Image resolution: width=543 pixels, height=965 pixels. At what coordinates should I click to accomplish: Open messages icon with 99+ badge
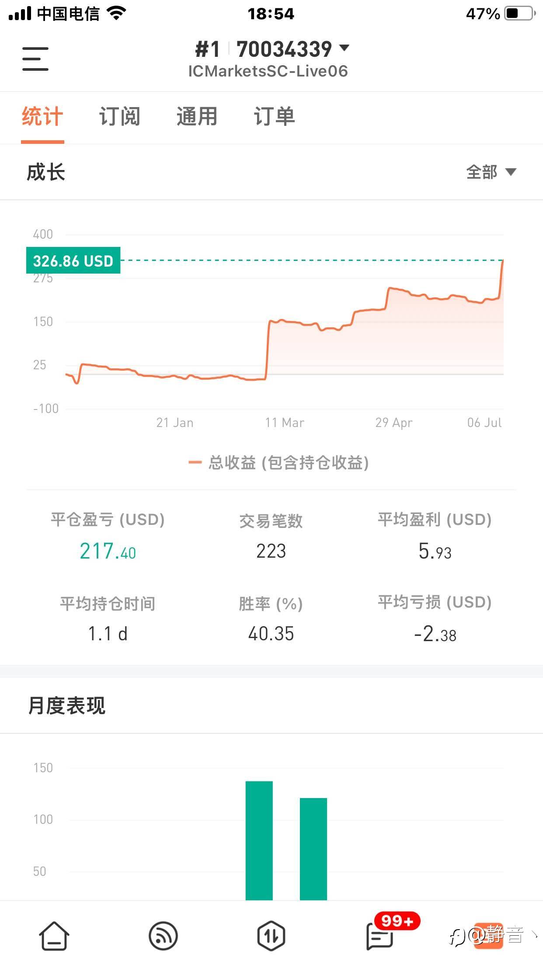pos(379,936)
